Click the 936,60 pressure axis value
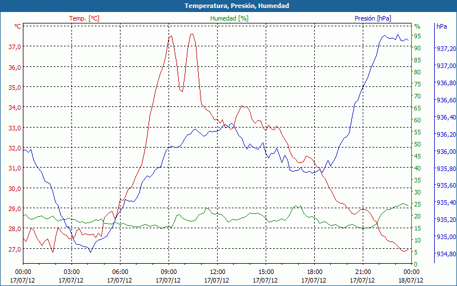The image size is (457, 286). click(446, 100)
